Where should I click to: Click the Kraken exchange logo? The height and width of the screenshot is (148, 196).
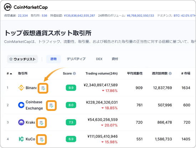(21, 122)
